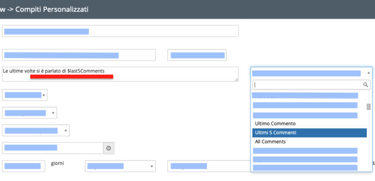The height and width of the screenshot is (181, 375).
Task: Focus the wide top field below the header
Action: pyautogui.click(x=120, y=31)
